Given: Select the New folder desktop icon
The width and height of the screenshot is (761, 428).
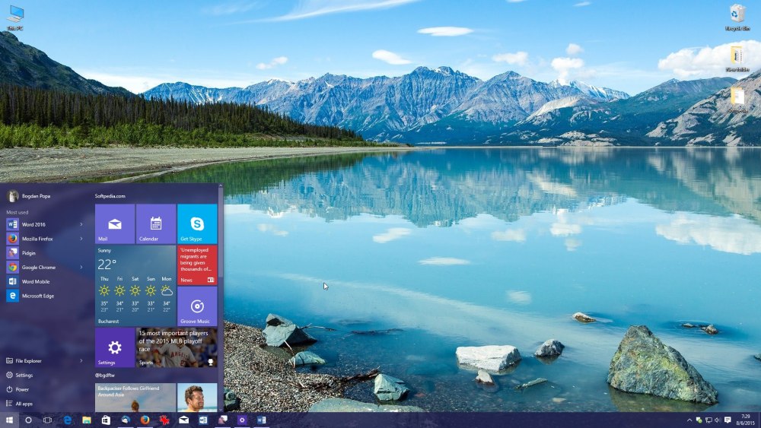Looking at the screenshot, I should point(737,59).
